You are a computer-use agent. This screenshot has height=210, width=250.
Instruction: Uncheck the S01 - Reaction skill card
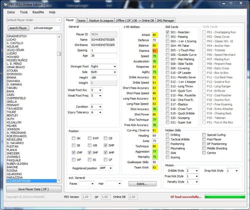click(x=167, y=32)
